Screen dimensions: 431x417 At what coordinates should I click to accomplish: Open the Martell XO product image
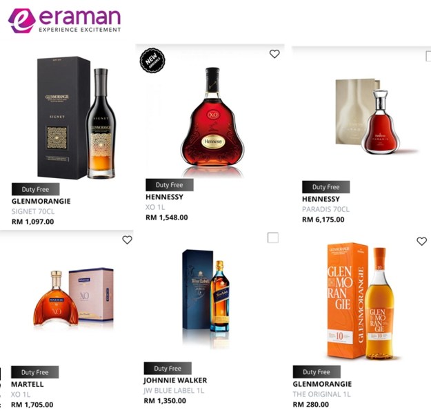[x=73, y=298]
